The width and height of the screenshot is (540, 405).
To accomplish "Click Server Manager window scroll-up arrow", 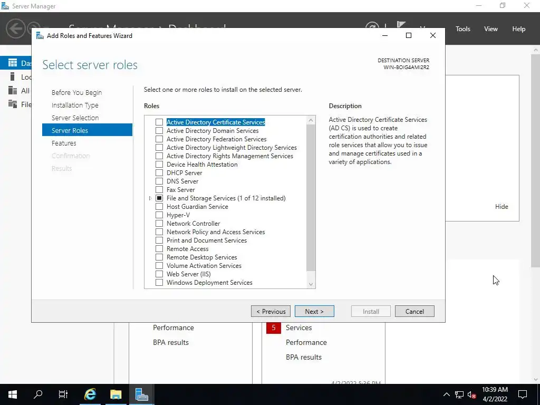I will (x=536, y=50).
